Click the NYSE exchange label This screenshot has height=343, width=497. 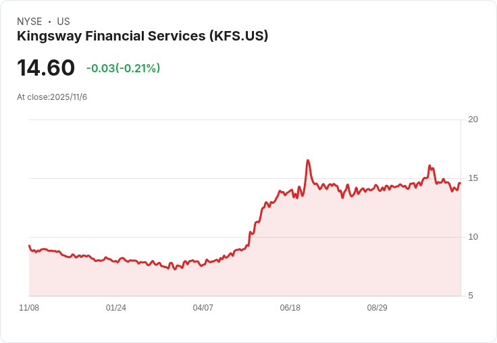pyautogui.click(x=30, y=22)
